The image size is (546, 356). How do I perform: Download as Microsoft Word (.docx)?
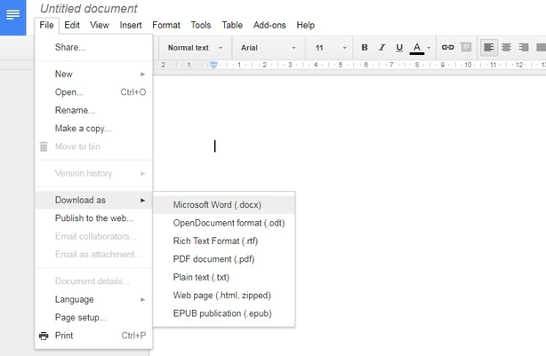pos(224,205)
